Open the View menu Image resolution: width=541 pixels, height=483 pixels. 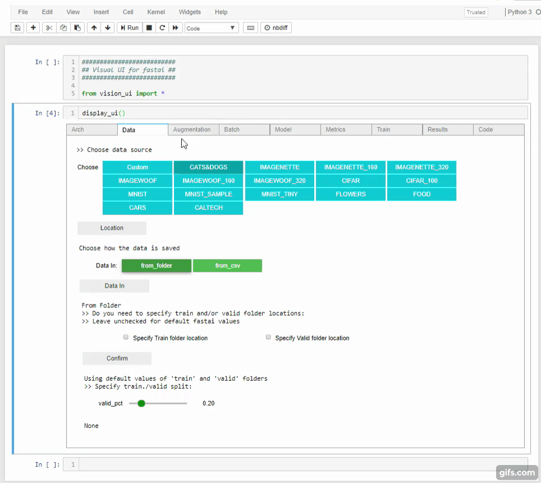[73, 12]
